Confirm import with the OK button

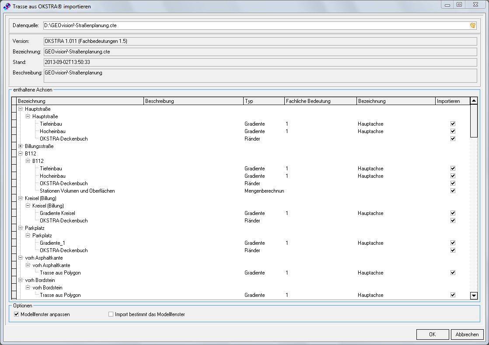432,334
